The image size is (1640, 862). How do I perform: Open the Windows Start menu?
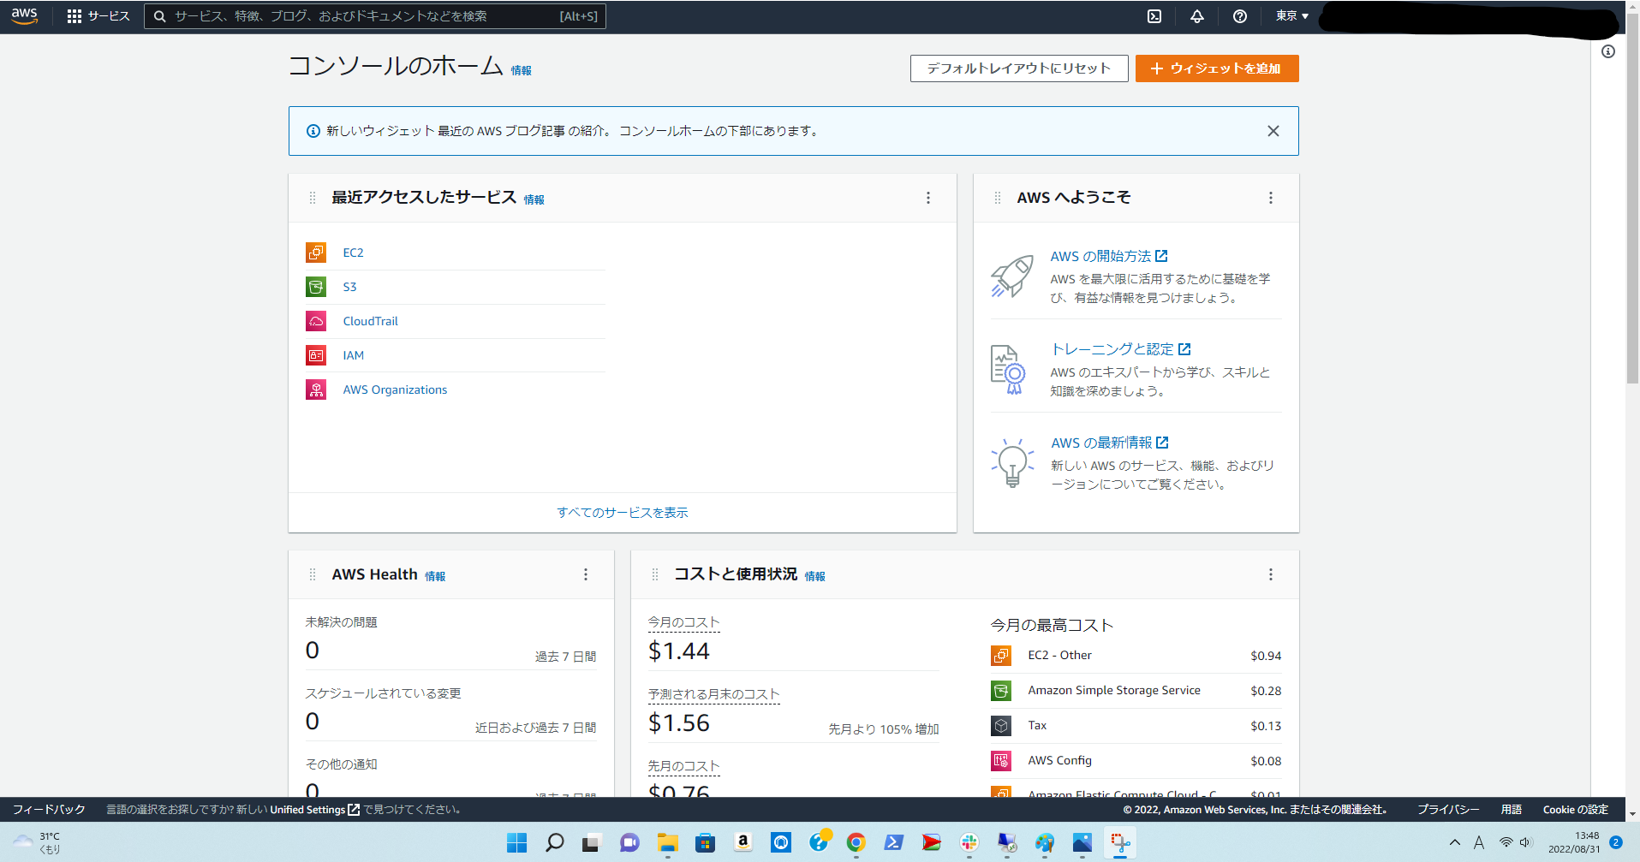pyautogui.click(x=517, y=843)
